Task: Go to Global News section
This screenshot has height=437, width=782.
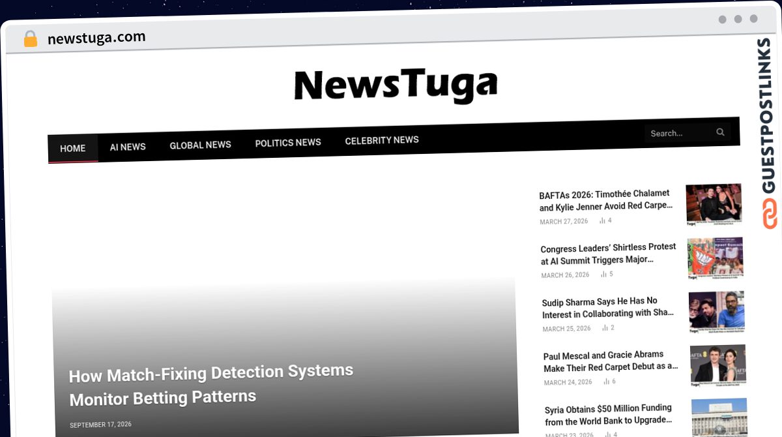Action: point(200,145)
